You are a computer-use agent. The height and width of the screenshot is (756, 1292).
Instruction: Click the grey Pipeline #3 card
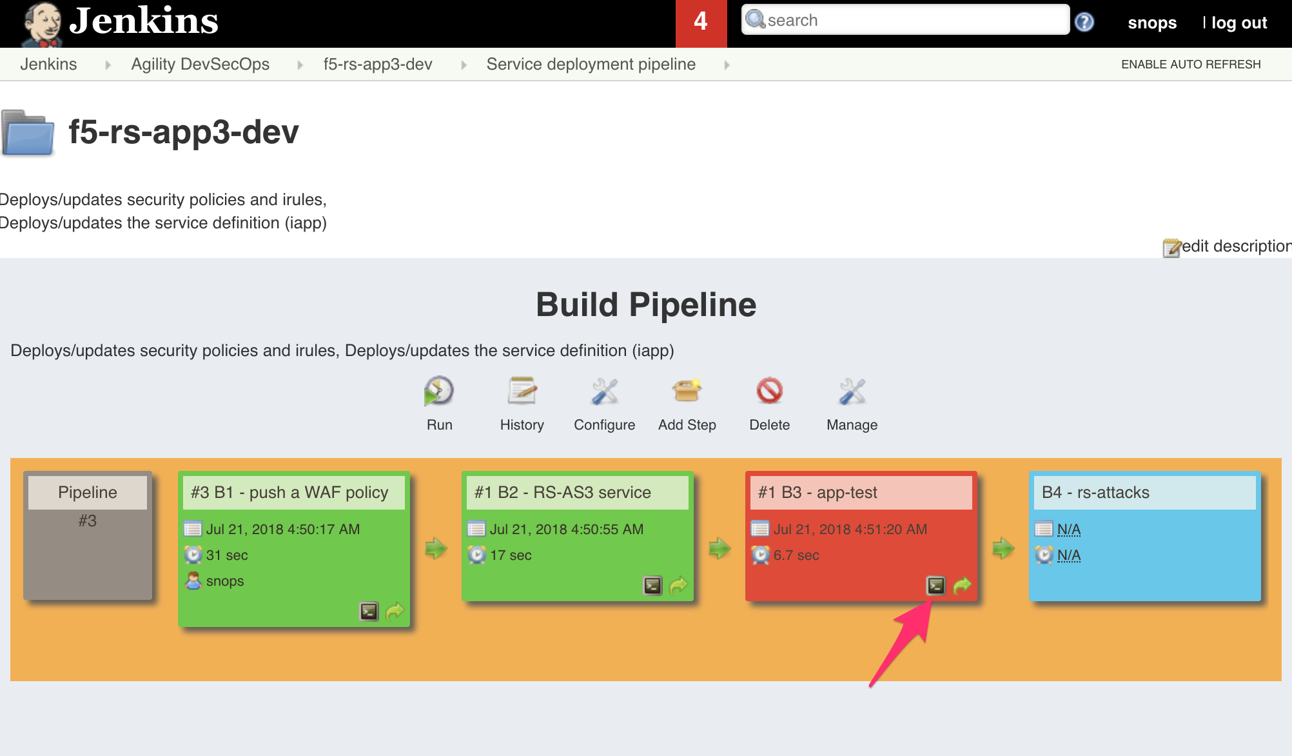(x=88, y=535)
